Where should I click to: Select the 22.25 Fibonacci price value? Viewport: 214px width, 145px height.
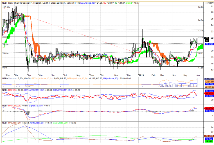tap(201, 38)
